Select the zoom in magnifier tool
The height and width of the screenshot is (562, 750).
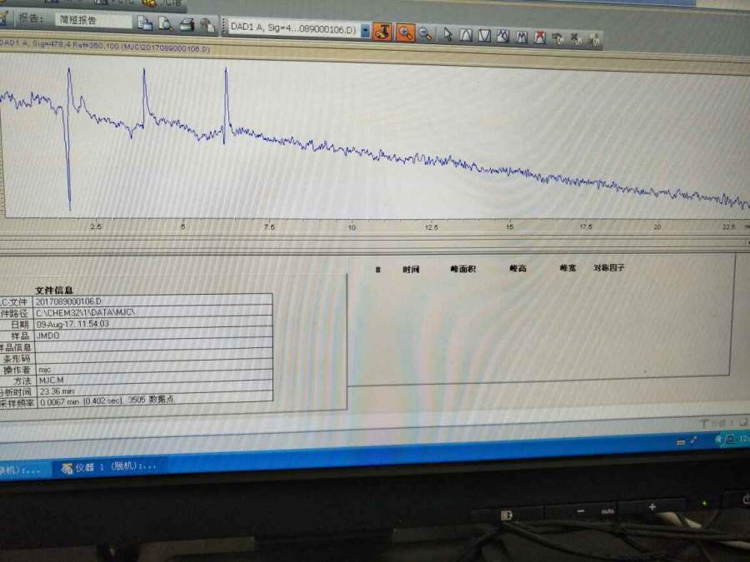405,33
